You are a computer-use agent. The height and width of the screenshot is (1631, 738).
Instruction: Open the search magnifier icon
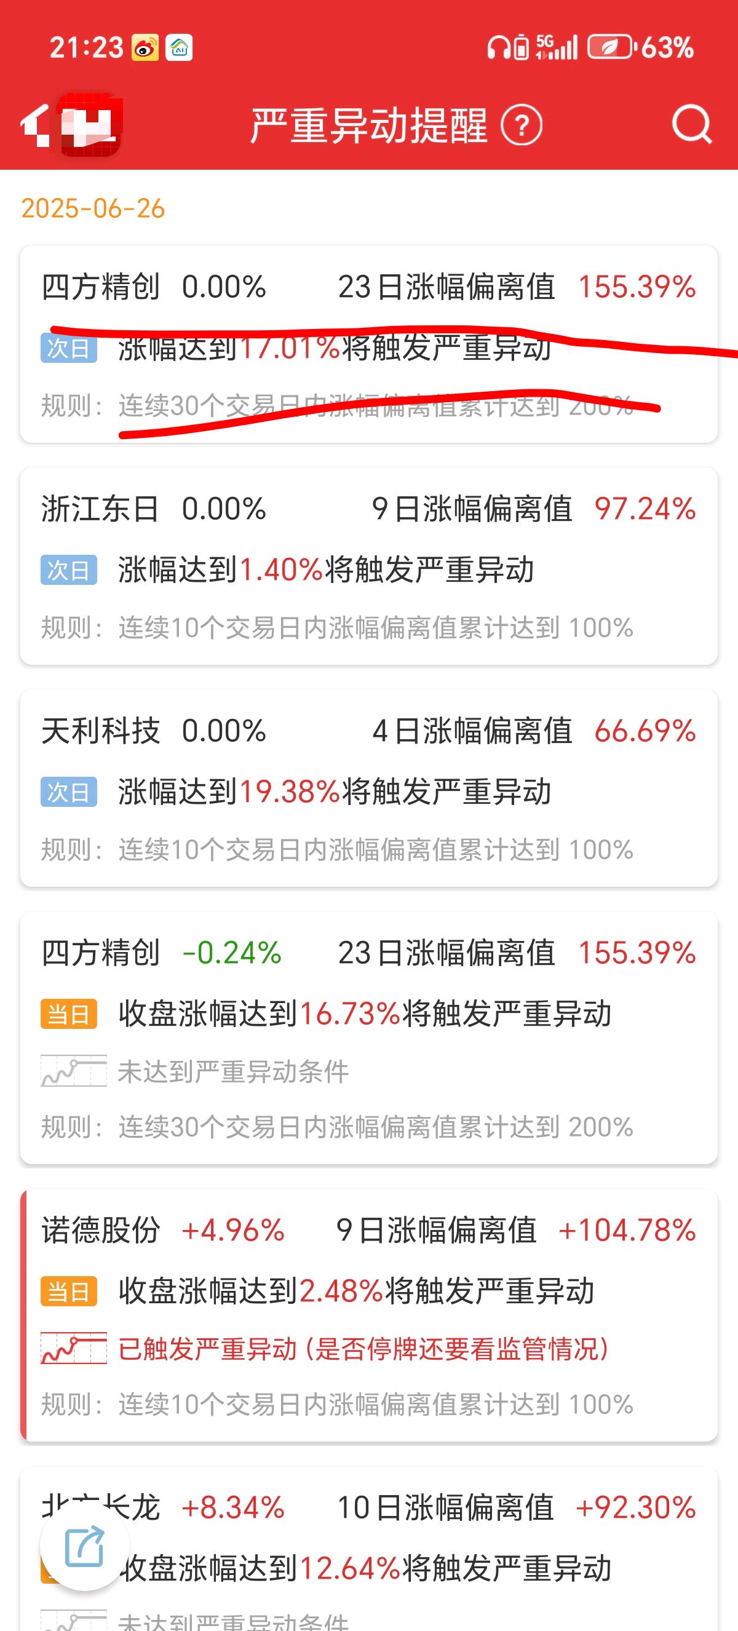click(692, 125)
